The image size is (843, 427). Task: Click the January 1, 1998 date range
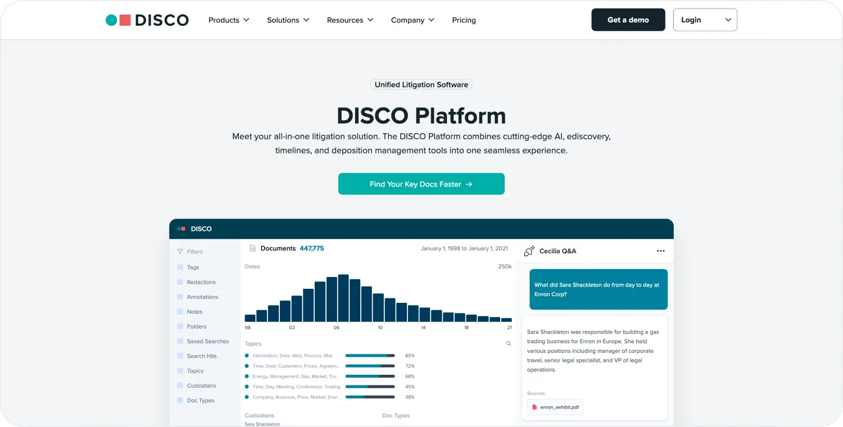pyautogui.click(x=464, y=248)
